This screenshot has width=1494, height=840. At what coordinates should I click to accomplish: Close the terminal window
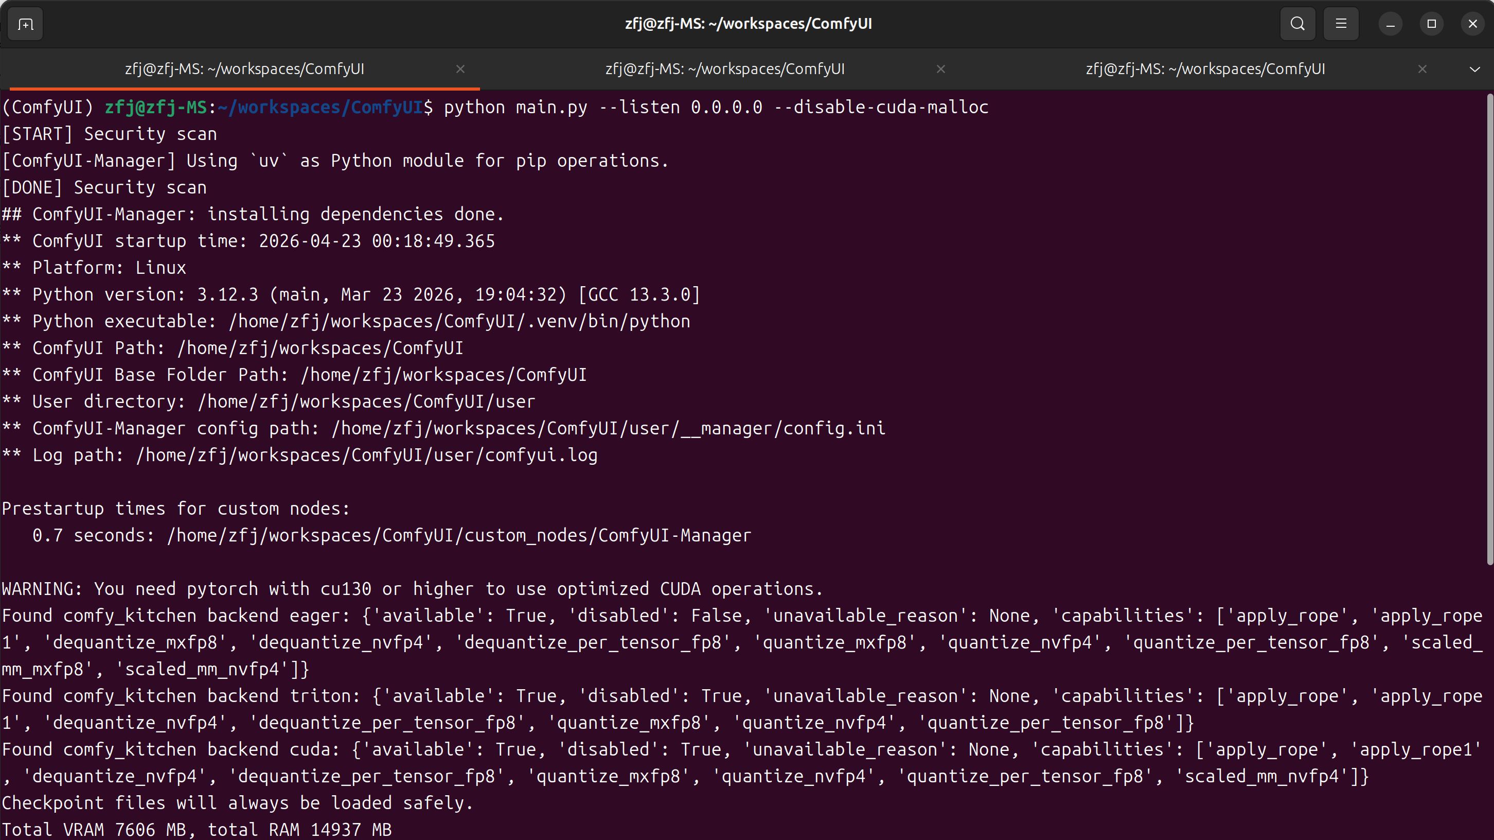click(1472, 24)
